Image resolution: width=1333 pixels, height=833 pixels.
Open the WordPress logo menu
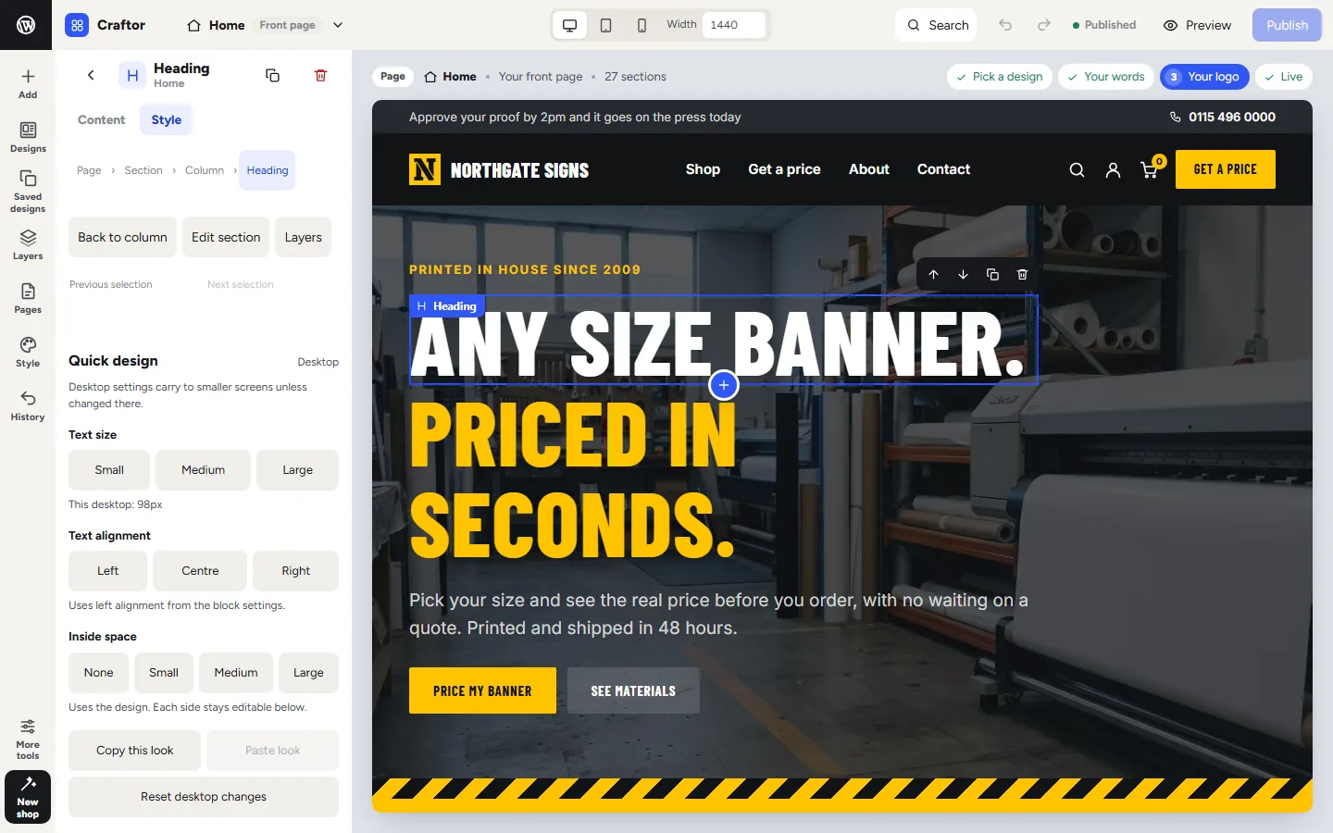(26, 25)
